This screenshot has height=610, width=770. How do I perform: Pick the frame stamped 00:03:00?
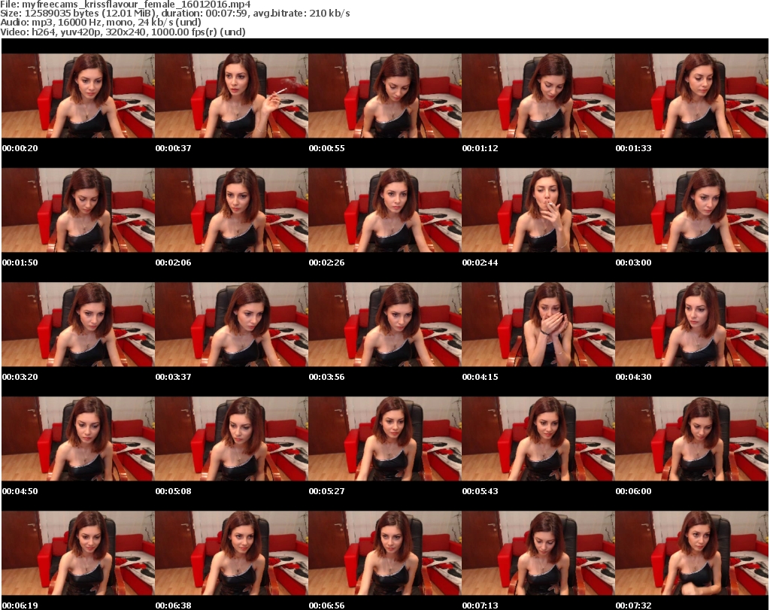click(x=692, y=210)
